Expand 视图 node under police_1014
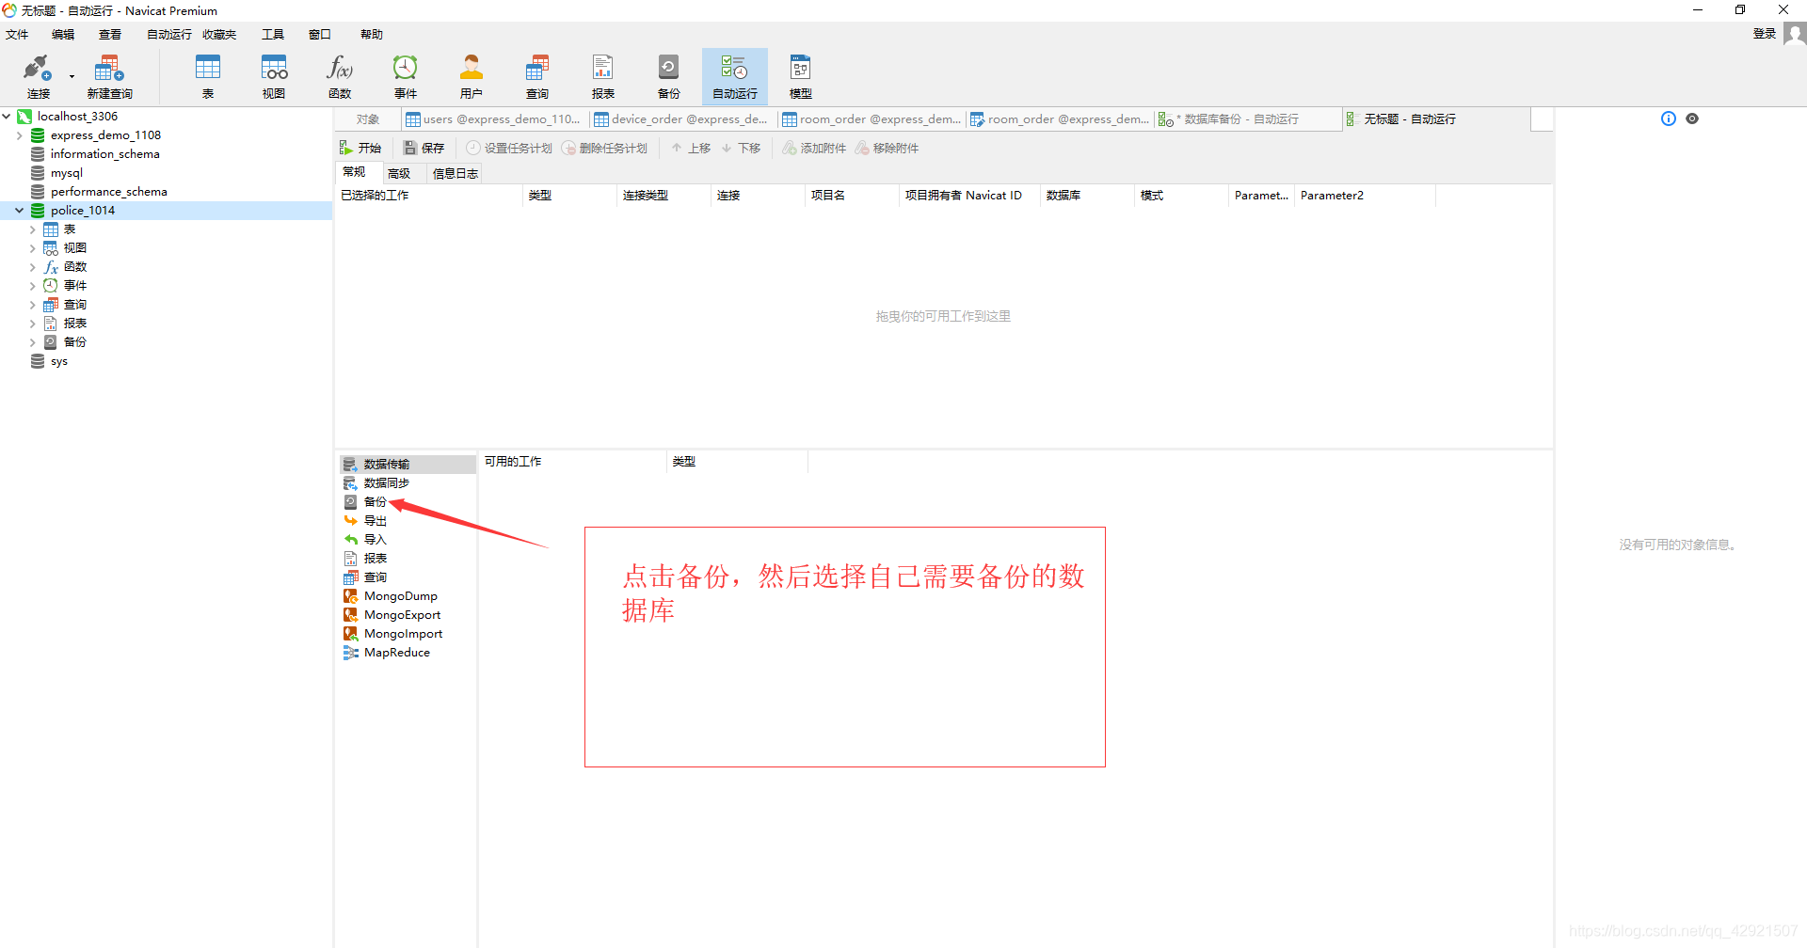This screenshot has height=948, width=1807. click(32, 248)
